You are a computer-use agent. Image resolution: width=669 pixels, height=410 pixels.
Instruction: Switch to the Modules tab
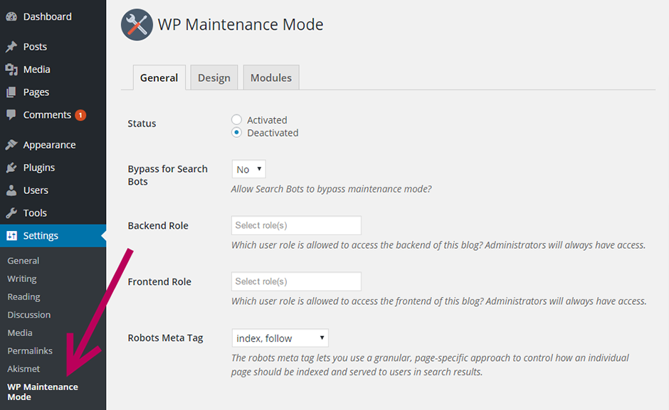click(x=271, y=77)
